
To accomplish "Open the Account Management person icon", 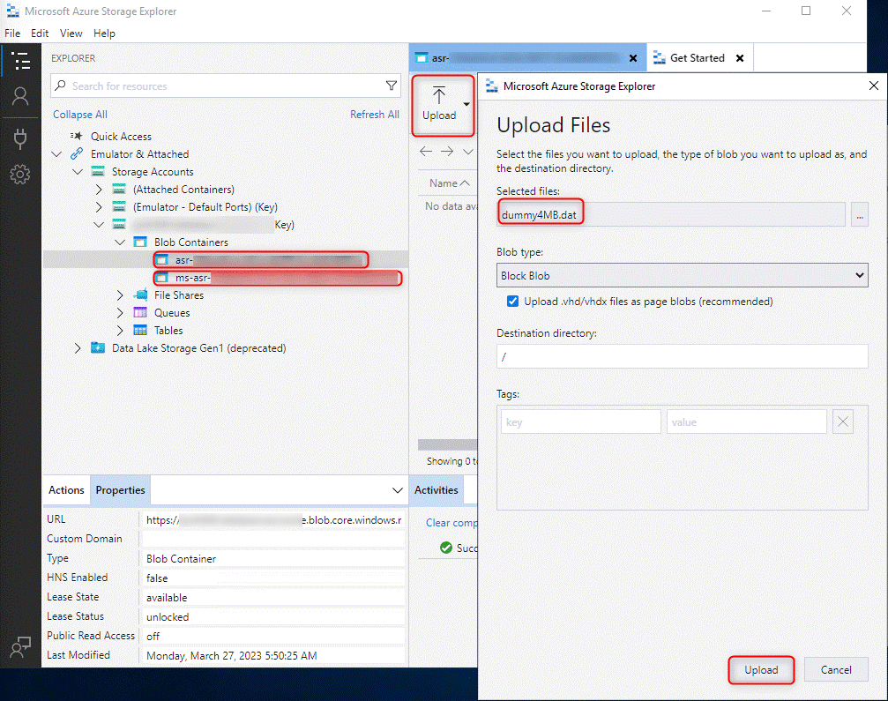I will [x=20, y=97].
